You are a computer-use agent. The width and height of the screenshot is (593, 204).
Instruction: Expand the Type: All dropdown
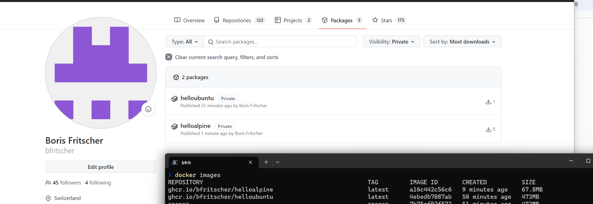pos(184,42)
